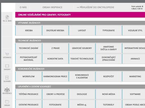Open Potiskovatelný materiál tile
145x108 pixels.
29,59
